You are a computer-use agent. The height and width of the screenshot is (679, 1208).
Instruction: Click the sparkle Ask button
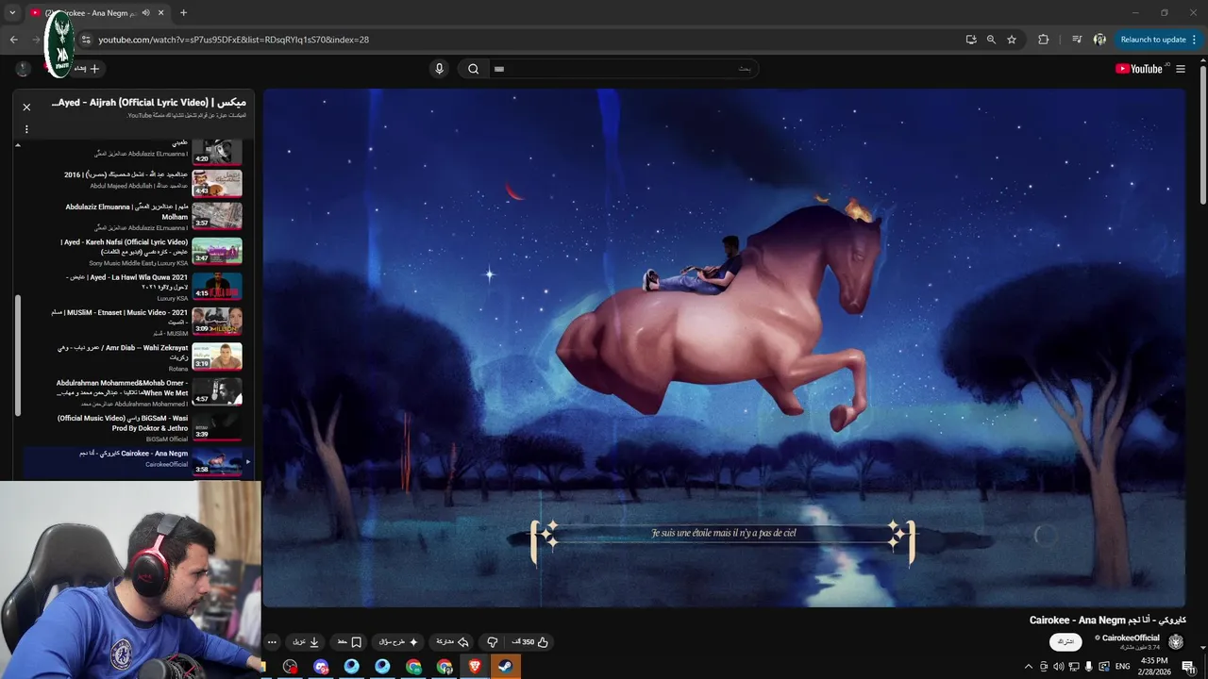pyautogui.click(x=398, y=642)
